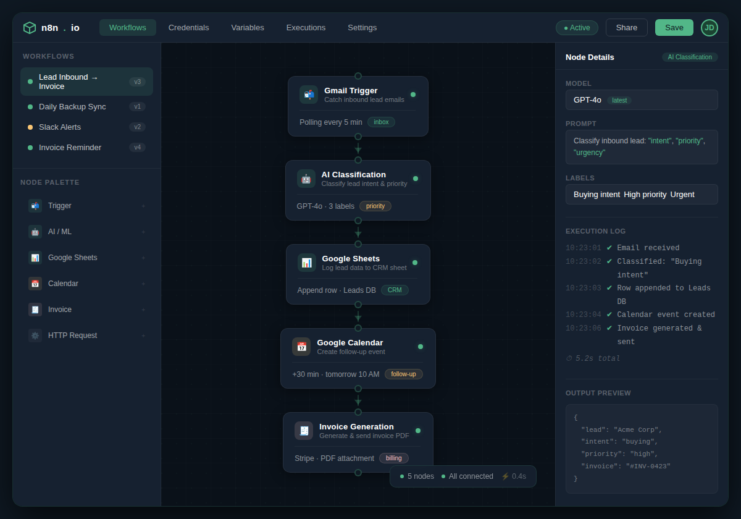Image resolution: width=741 pixels, height=519 pixels.
Task: Click the Row appended to Leads DB entry
Action: pyautogui.click(x=642, y=295)
